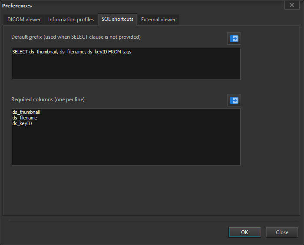Image resolution: width=304 pixels, height=245 pixels.
Task: Switch to the Information profiles tab
Action: (x=71, y=20)
